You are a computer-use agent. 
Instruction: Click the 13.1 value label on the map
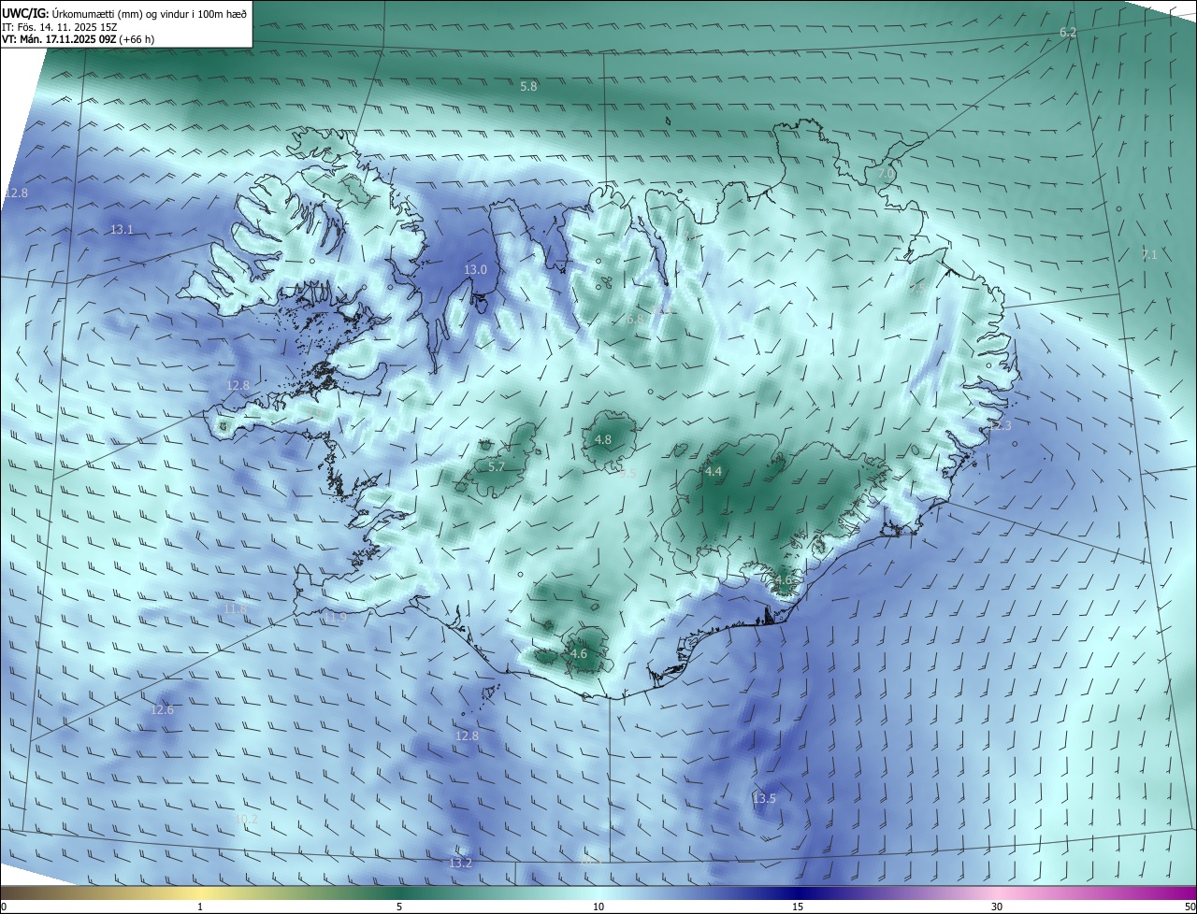[122, 230]
